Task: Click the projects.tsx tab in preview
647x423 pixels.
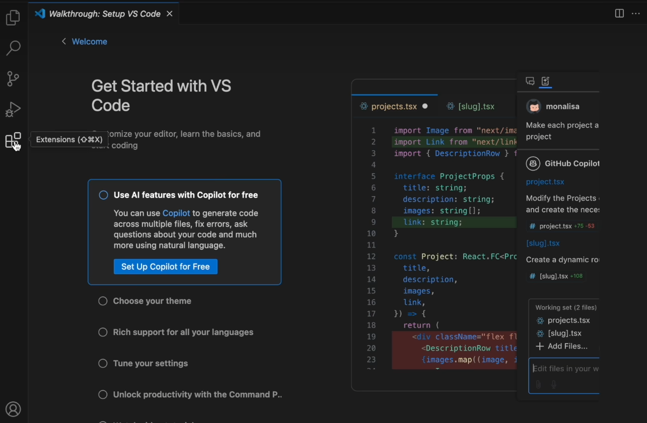Action: click(x=394, y=107)
